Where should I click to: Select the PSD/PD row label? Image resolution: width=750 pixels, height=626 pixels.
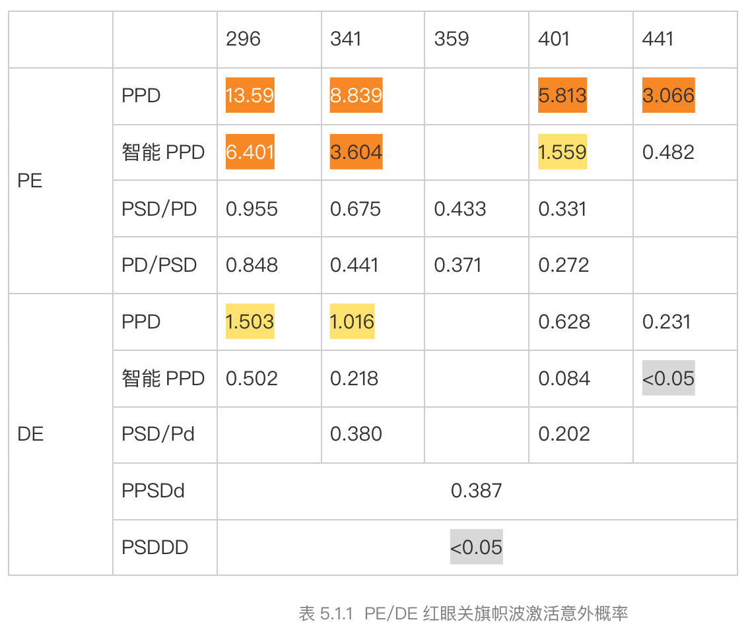(x=159, y=209)
